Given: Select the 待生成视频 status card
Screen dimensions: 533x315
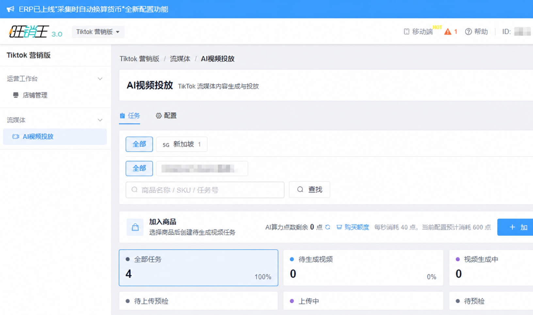Looking at the screenshot, I should tap(363, 268).
